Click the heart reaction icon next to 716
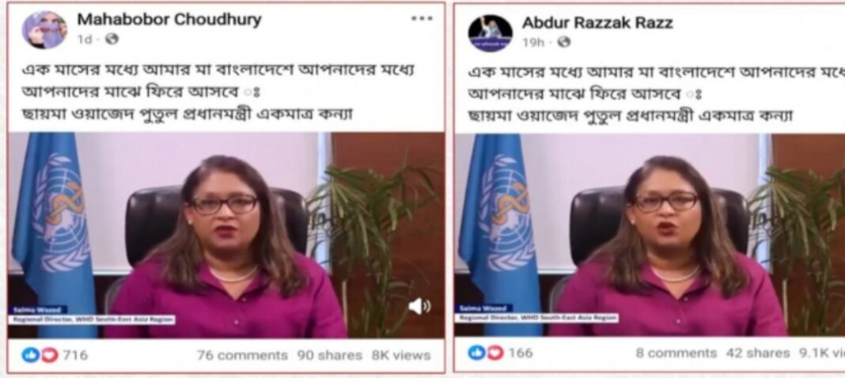This screenshot has height=378, width=845. coord(48,355)
